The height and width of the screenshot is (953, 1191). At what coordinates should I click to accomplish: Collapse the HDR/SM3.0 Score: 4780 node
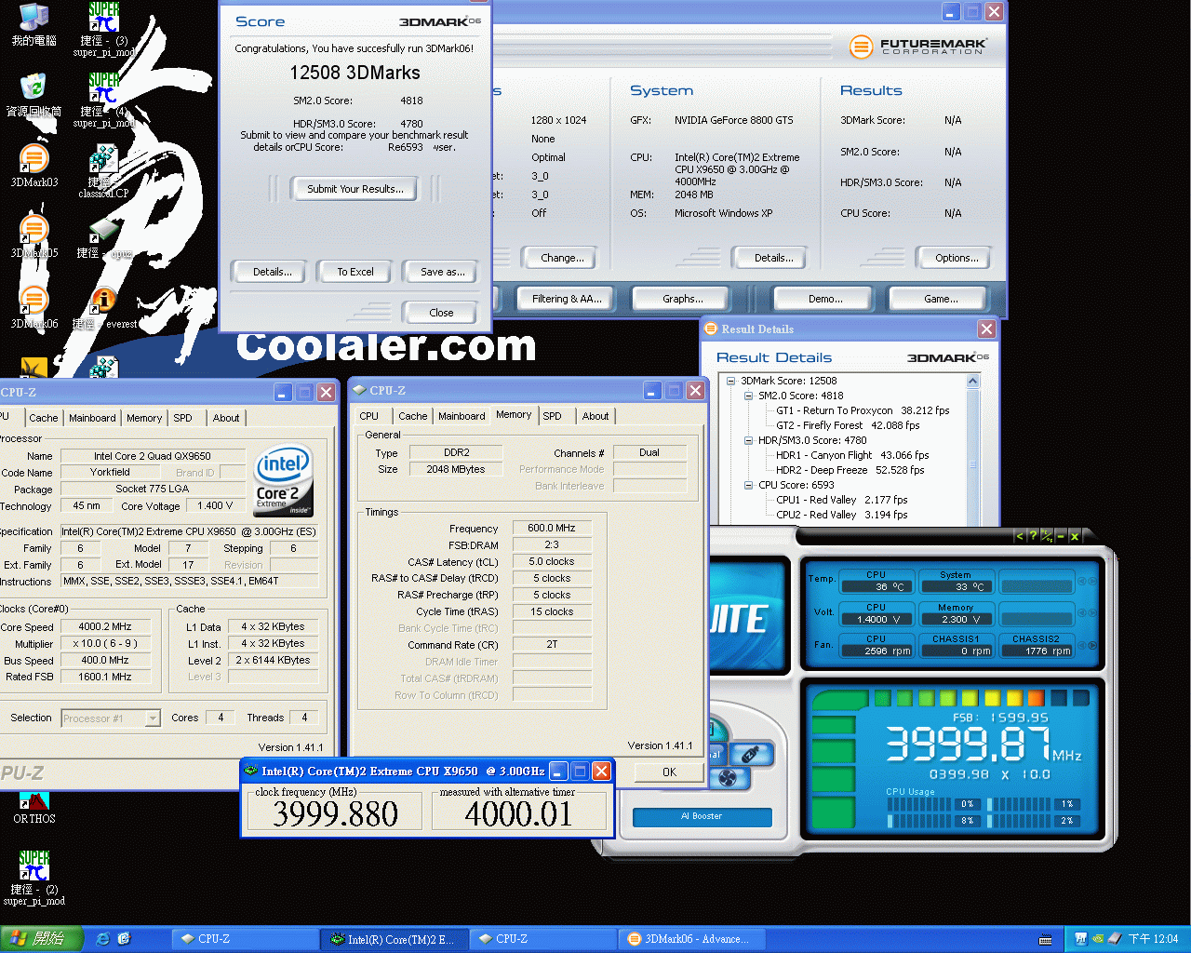(x=748, y=440)
